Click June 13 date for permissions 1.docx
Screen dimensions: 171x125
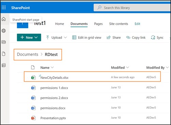click(116, 87)
